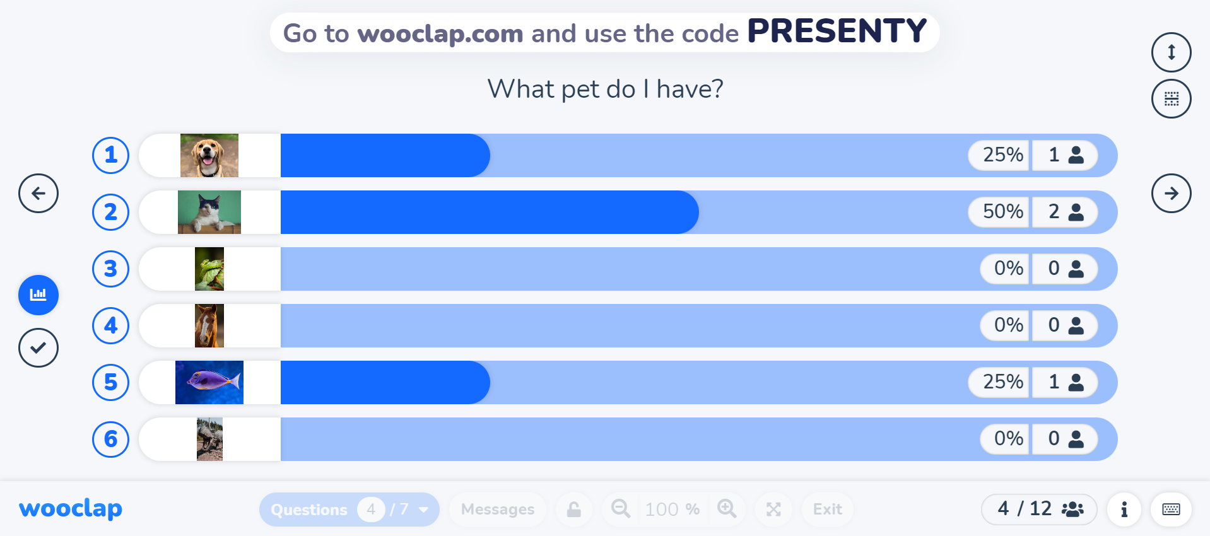Reveal results by toggling the chart button
This screenshot has width=1210, height=536.
[x=38, y=294]
